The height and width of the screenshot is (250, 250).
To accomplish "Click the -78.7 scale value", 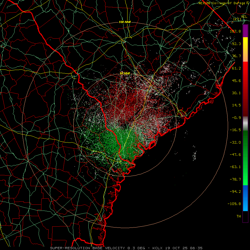I will pos(235,179).
